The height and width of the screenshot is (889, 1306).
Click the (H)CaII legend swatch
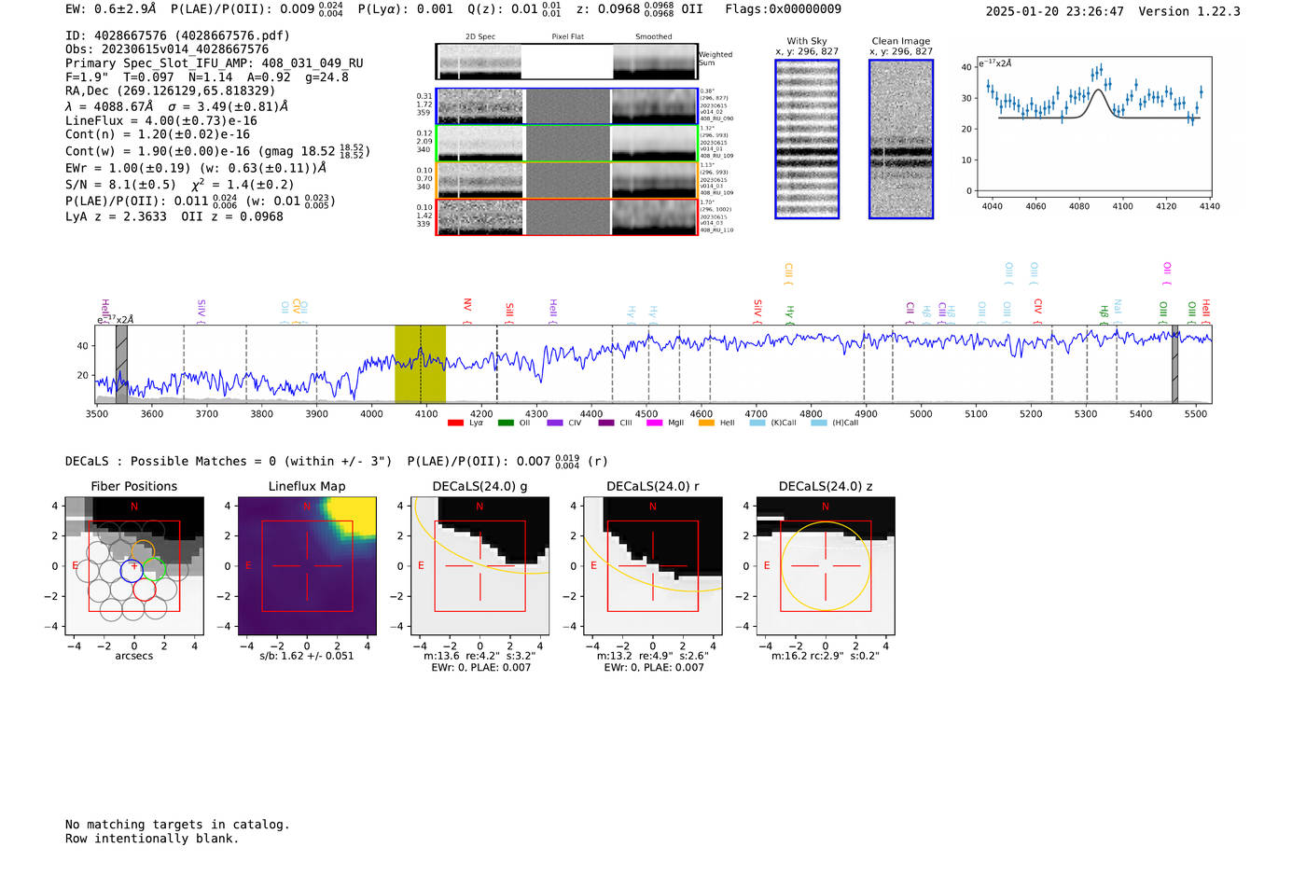tap(819, 423)
